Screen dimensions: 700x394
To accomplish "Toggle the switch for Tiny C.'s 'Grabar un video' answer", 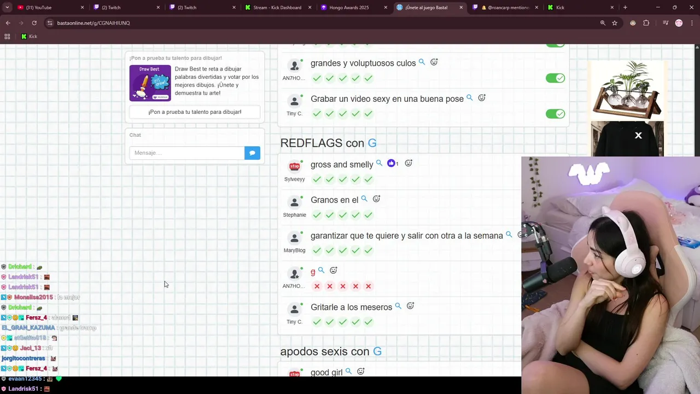I will coord(555,114).
